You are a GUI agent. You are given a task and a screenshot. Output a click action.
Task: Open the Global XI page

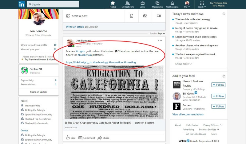(x=36, y=69)
